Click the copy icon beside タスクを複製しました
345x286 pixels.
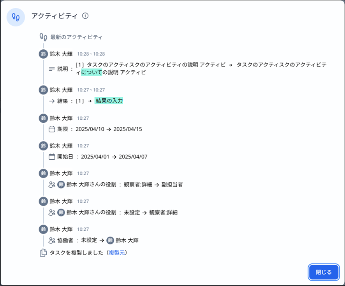[43, 253]
